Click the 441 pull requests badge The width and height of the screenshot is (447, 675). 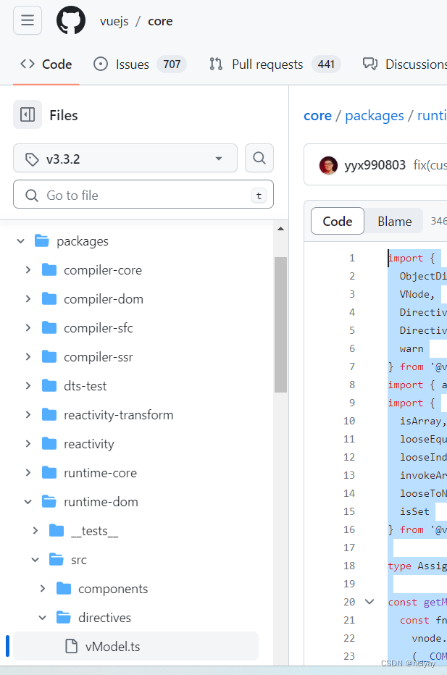(326, 64)
